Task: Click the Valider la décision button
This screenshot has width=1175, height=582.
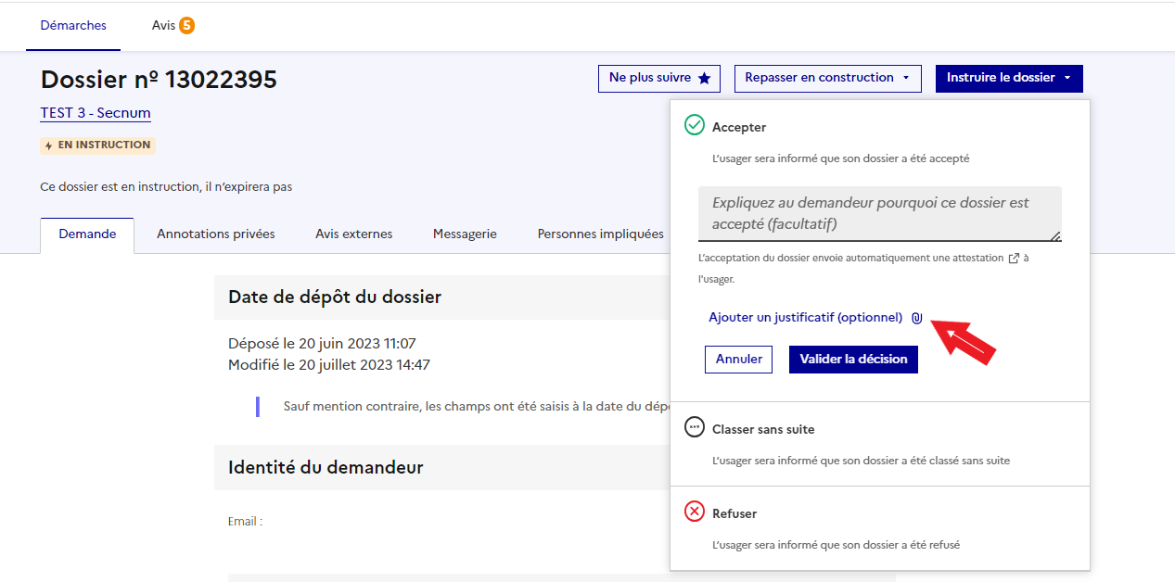Action: pyautogui.click(x=853, y=360)
